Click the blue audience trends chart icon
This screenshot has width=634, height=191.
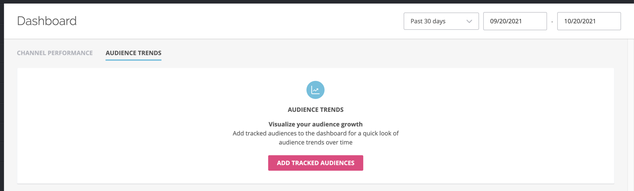tap(315, 90)
